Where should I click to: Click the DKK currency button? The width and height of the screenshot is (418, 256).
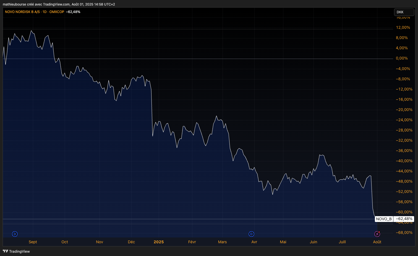(x=404, y=12)
